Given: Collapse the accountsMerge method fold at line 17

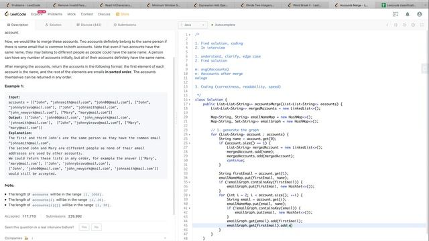Looking at the screenshot, I should (189, 104).
